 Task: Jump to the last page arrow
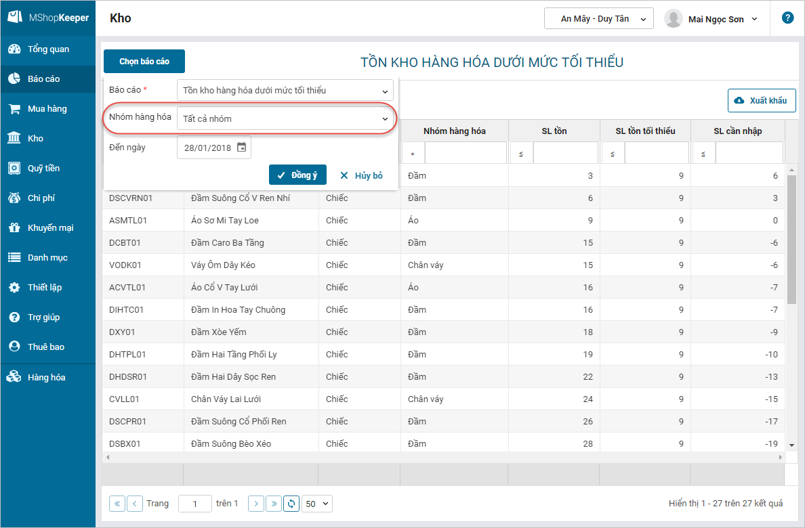tap(274, 504)
